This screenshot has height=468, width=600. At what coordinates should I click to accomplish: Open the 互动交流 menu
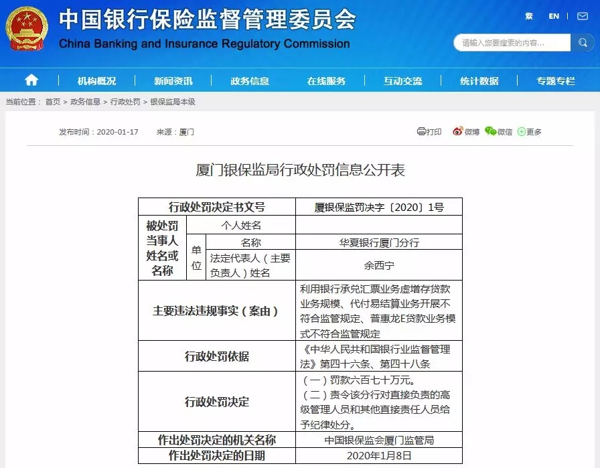pyautogui.click(x=402, y=81)
